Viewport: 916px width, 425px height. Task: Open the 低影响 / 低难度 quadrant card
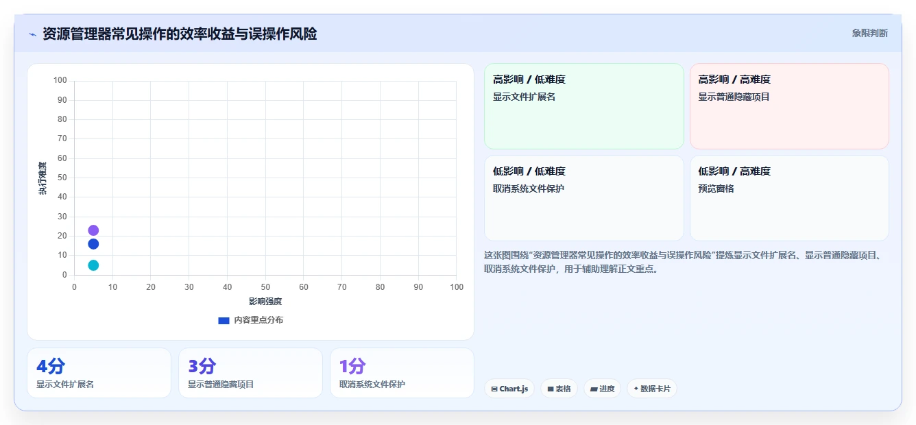584,198
